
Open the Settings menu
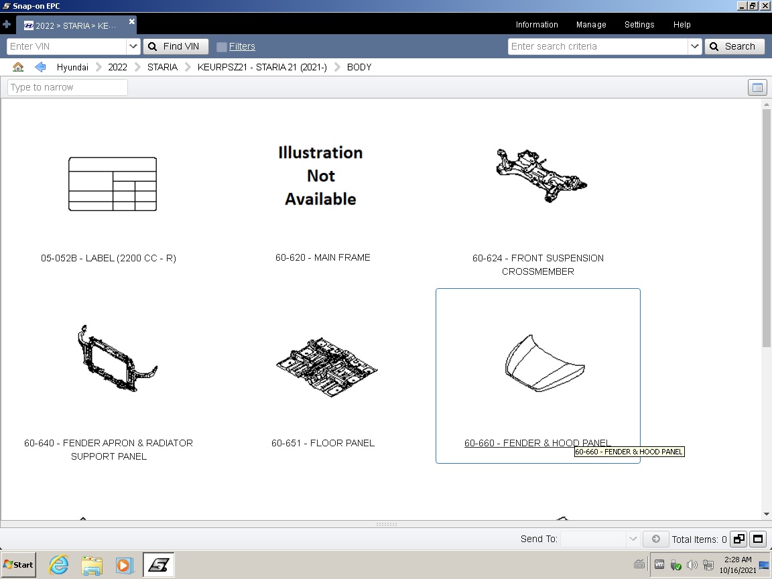coord(639,25)
